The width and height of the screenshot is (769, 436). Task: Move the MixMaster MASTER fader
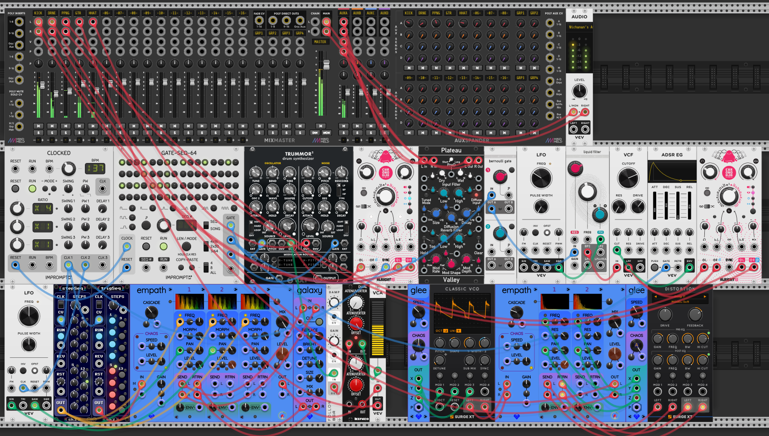(326, 65)
